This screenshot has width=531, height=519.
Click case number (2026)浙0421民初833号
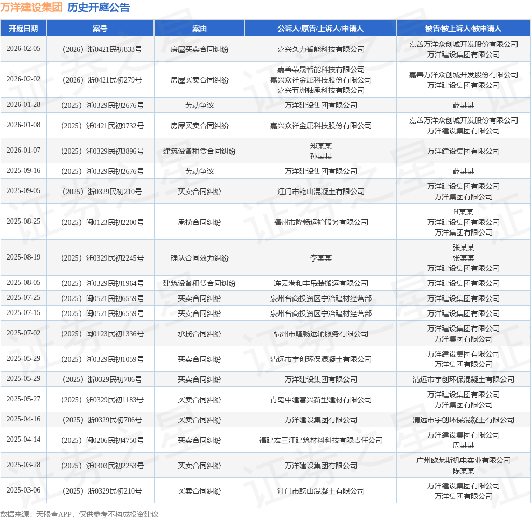pos(102,49)
